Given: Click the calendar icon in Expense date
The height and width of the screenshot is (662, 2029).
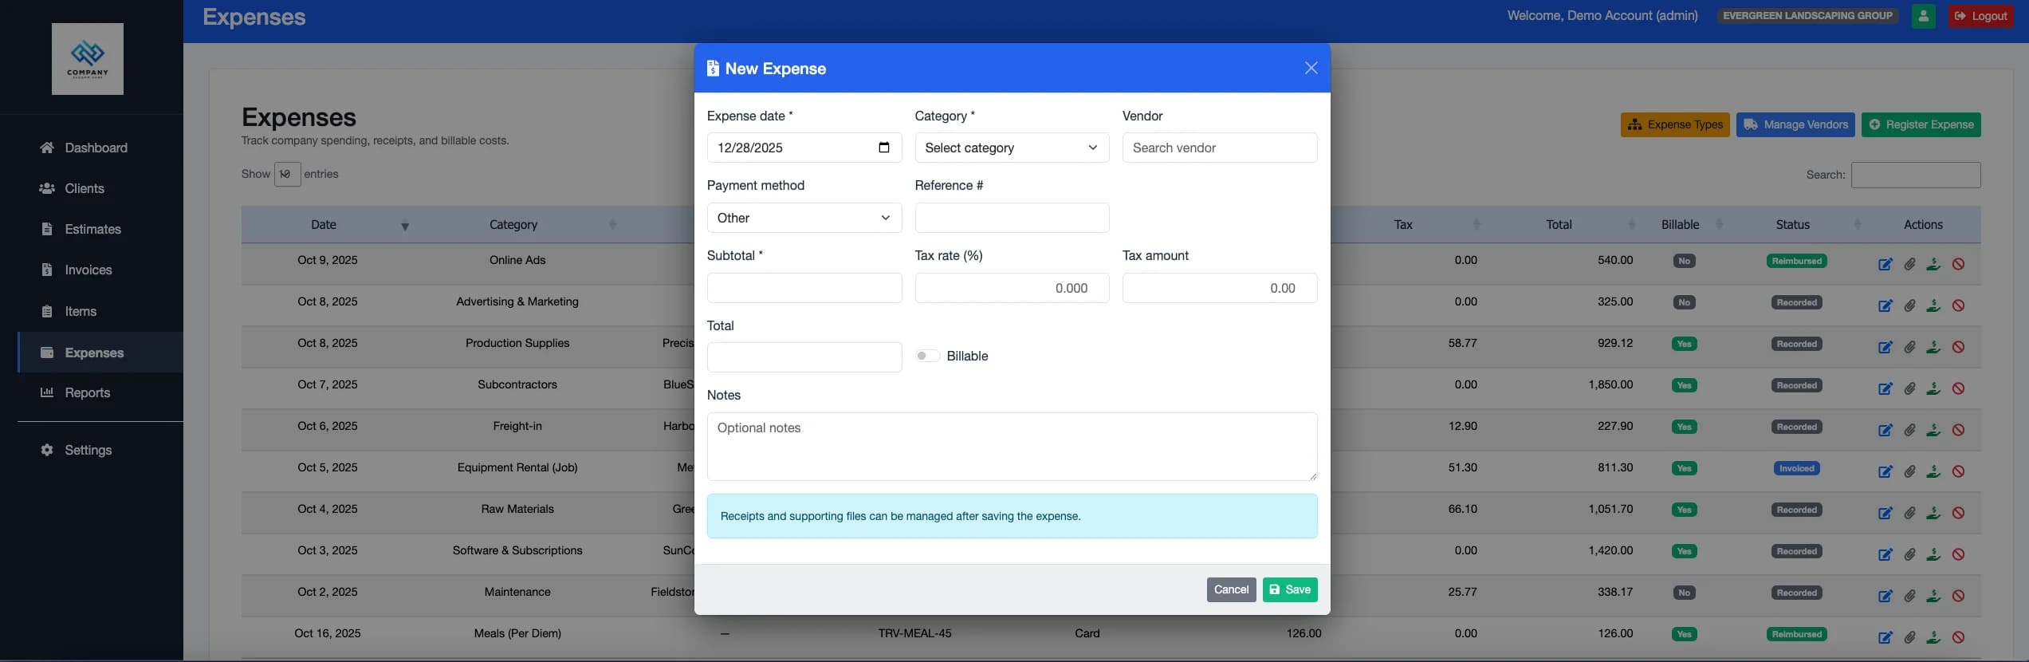Looking at the screenshot, I should 883,148.
